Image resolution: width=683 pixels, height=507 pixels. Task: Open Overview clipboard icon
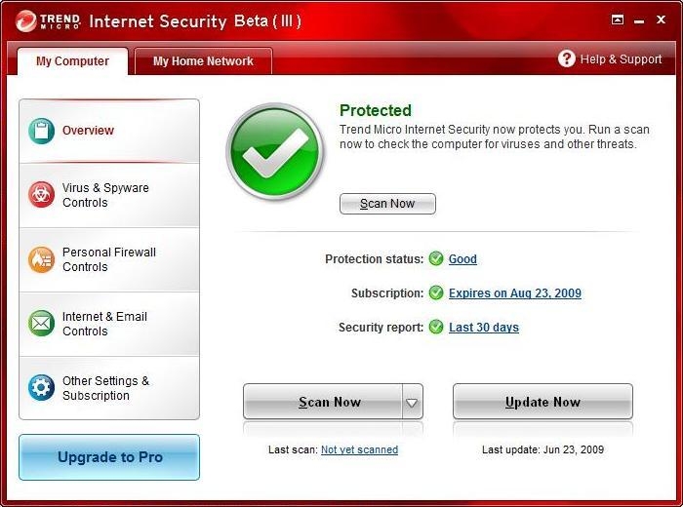point(41,131)
